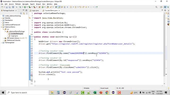Viewport: 170px width, 95px height.
Task: Click the New Java Class icon
Action: pos(42,7)
